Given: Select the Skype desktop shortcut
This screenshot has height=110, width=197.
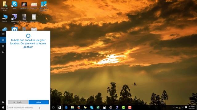Looking at the screenshot, I should (14, 5).
